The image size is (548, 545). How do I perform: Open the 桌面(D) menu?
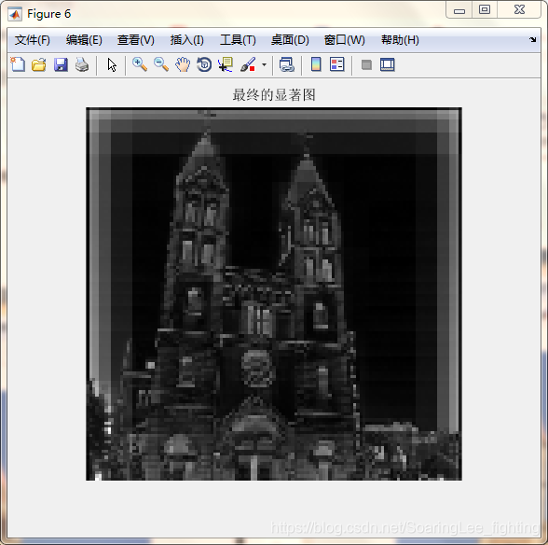pyautogui.click(x=290, y=40)
